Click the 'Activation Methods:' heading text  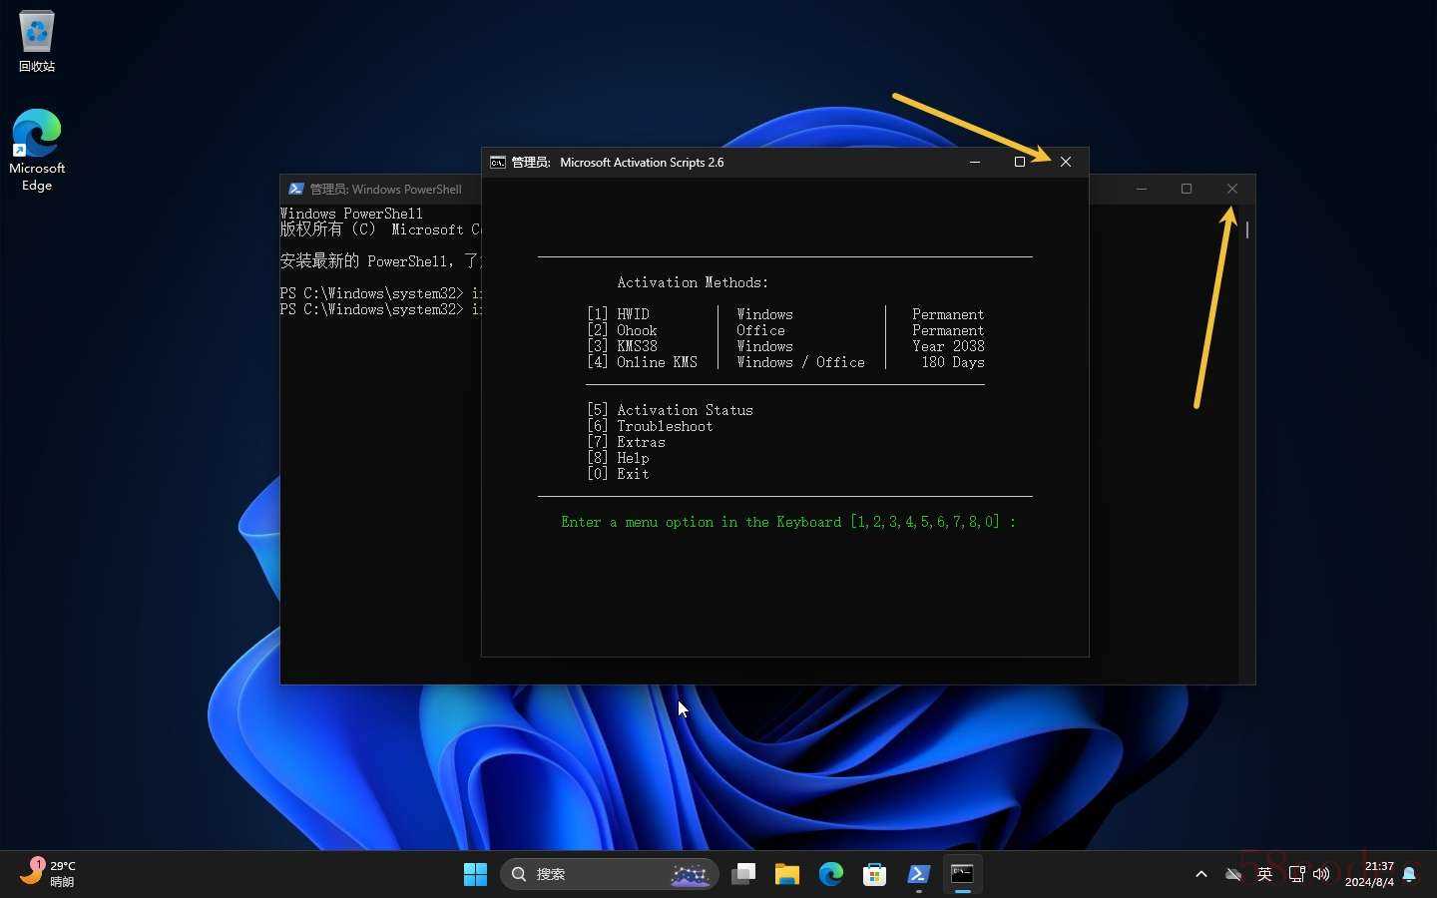[x=693, y=282]
